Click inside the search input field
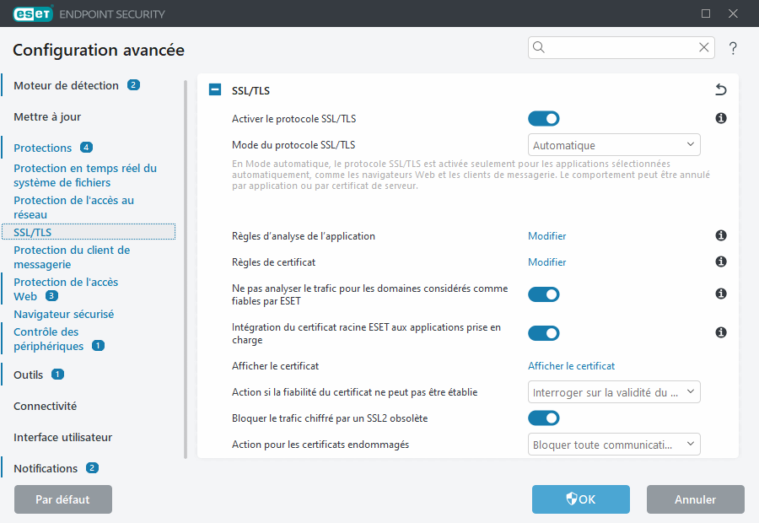This screenshot has width=759, height=523. click(616, 47)
